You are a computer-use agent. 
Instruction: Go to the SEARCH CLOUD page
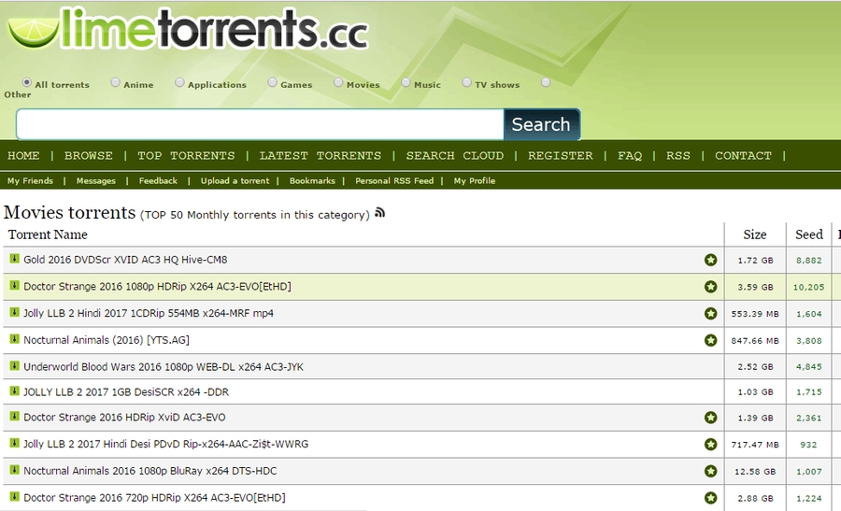pos(454,156)
